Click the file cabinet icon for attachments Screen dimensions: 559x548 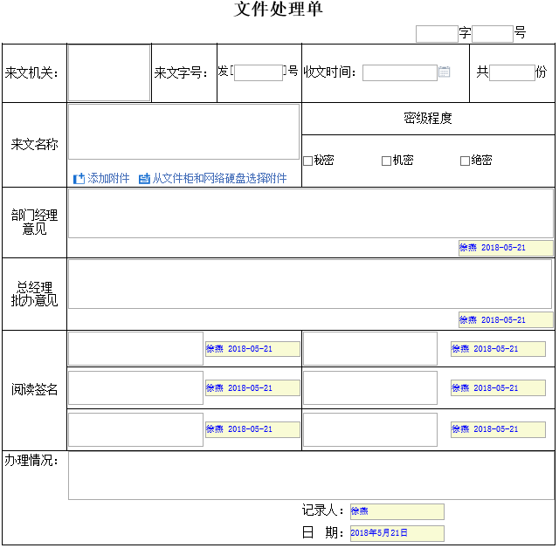[144, 178]
